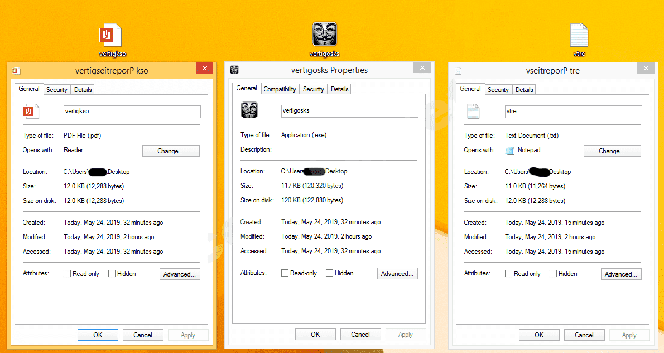
Task: Enable Read-only in vertigkso properties
Action: (x=67, y=274)
